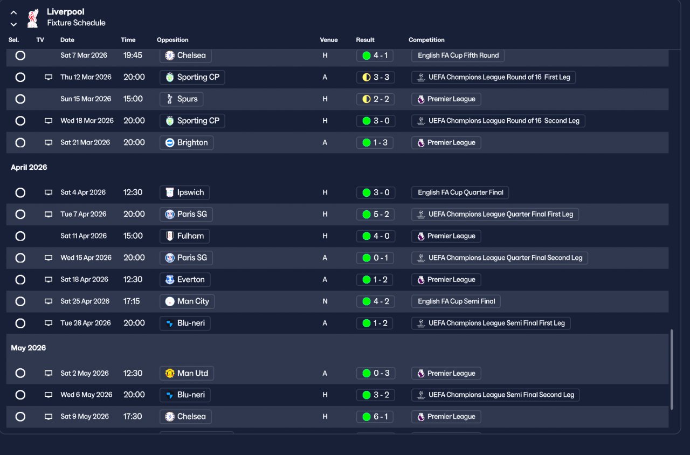
Task: Click Premier League logo in Spurs row
Action: pyautogui.click(x=420, y=99)
